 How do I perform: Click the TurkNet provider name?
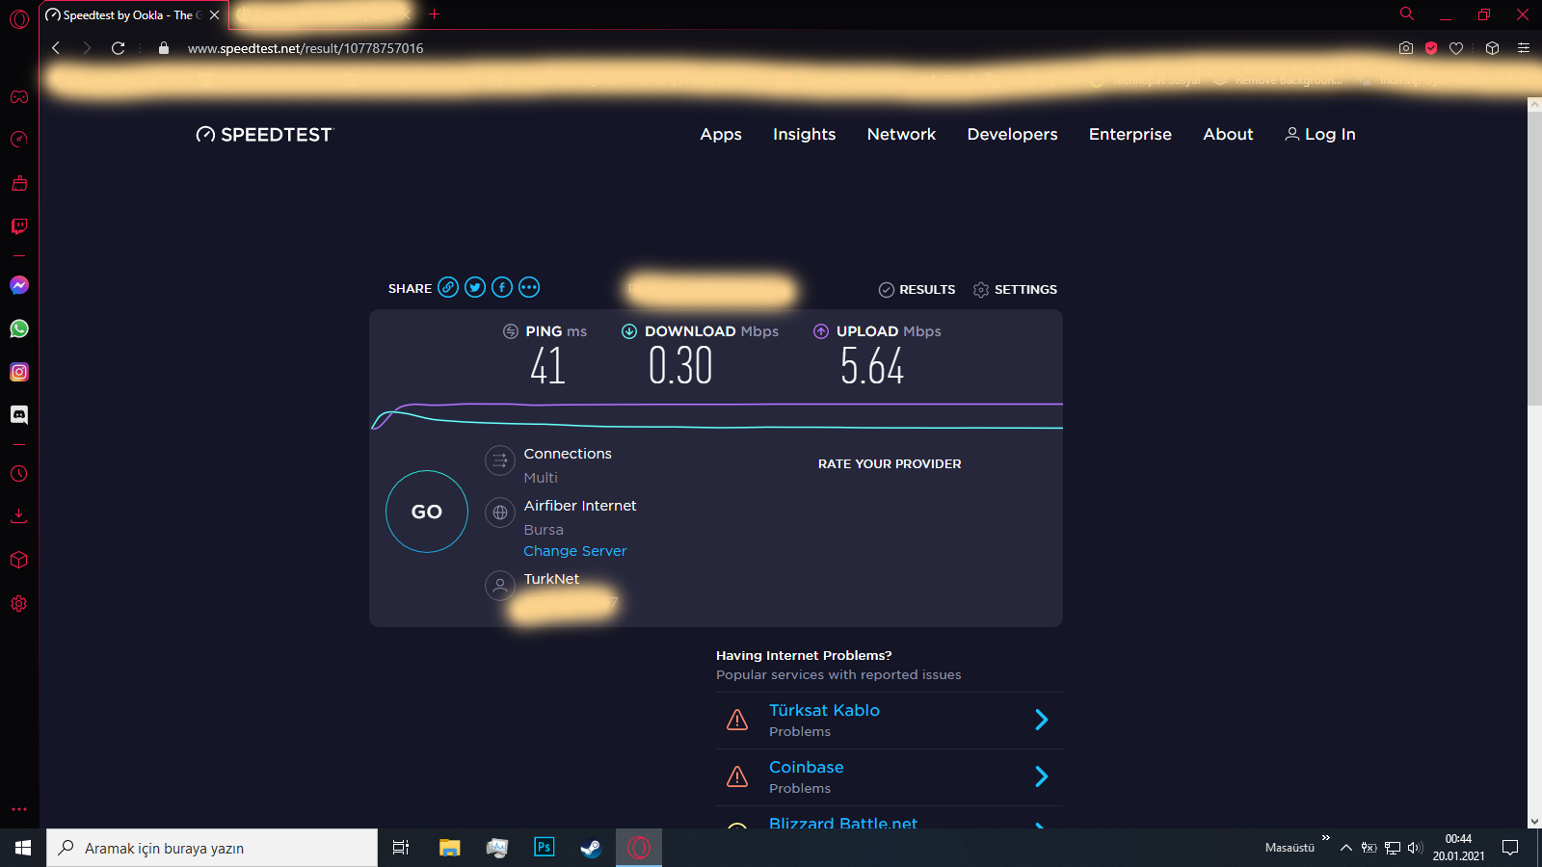click(x=551, y=579)
